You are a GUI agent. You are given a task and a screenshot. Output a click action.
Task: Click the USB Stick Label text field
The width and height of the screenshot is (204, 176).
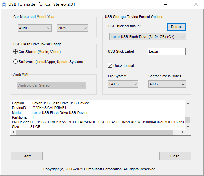click(x=166, y=52)
